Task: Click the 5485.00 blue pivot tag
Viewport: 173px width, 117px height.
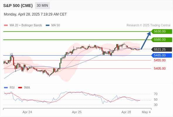Action: pos(162,55)
